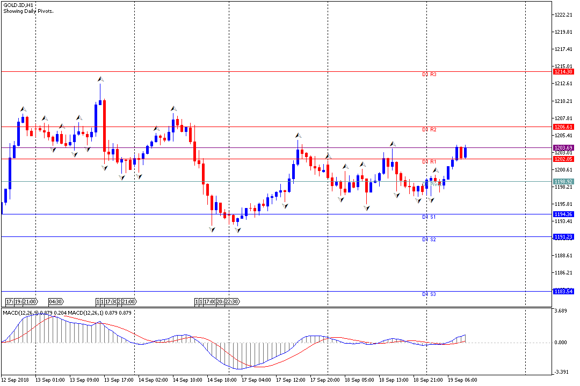Select the D1 R2 line label

coord(430,130)
